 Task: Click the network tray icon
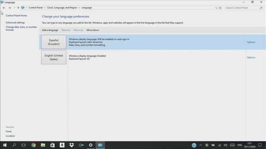coord(219,145)
